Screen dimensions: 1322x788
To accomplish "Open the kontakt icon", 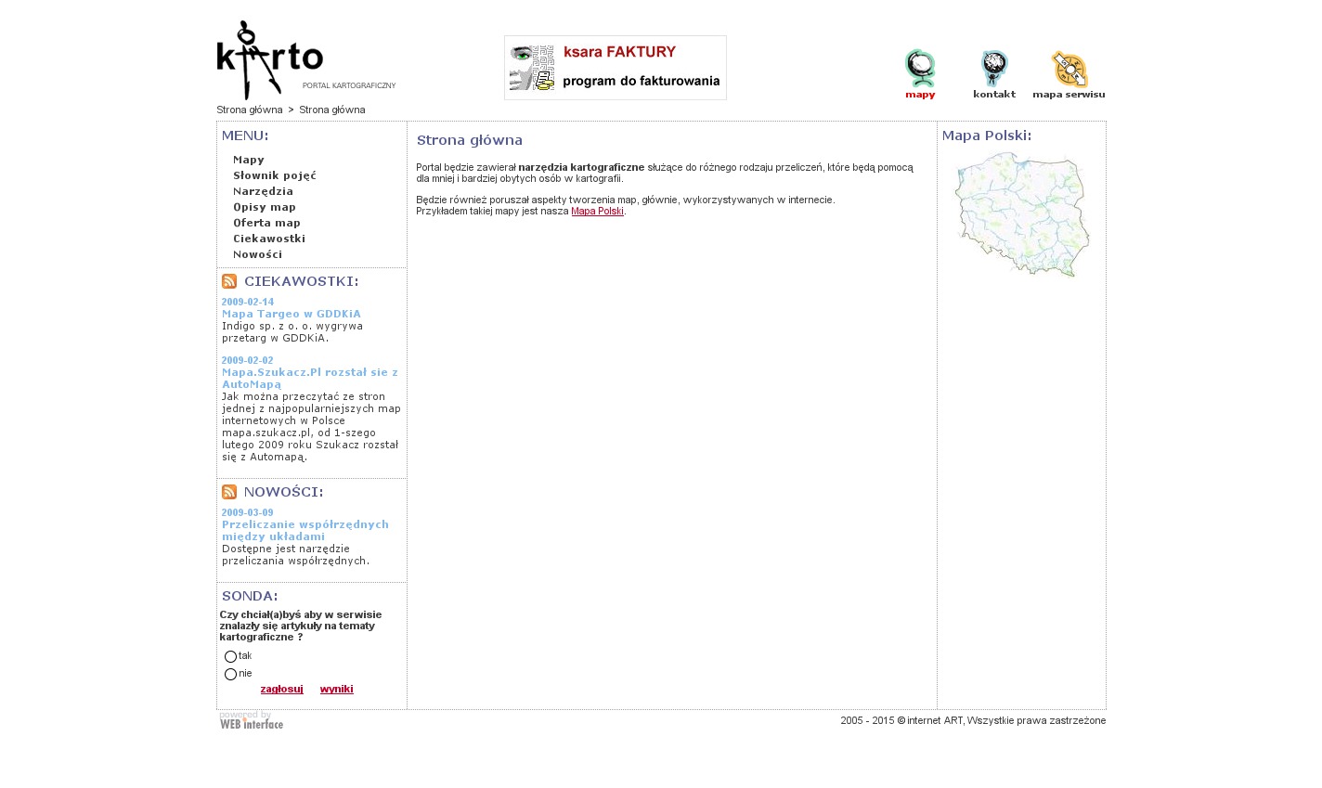I will point(993,71).
